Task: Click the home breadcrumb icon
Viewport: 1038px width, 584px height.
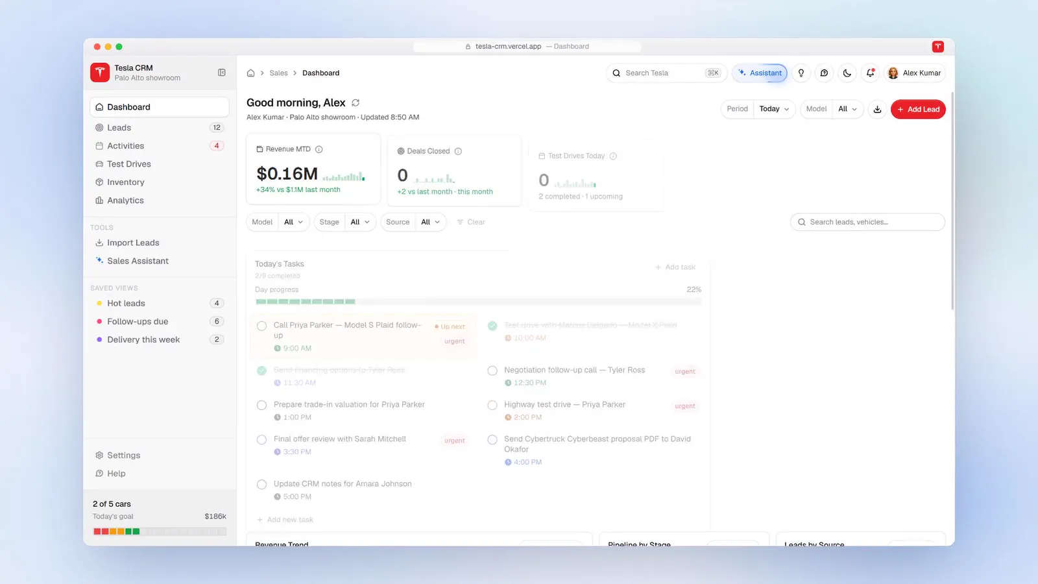Action: 250,73
